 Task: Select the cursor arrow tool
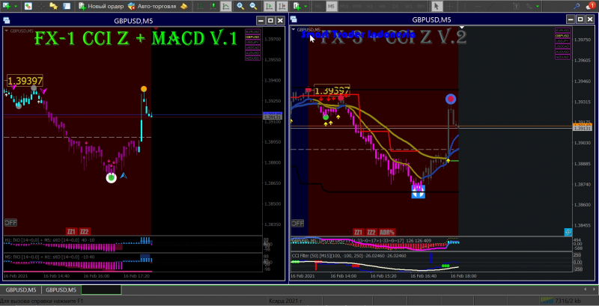(x=437, y=6)
